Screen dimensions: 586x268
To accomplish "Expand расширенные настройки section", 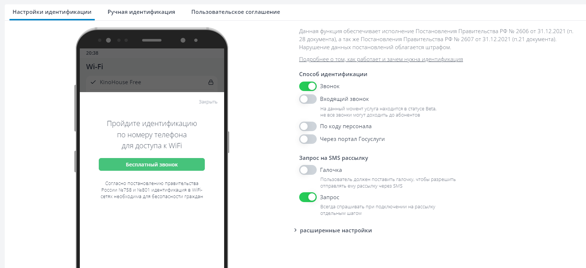I will [336, 230].
